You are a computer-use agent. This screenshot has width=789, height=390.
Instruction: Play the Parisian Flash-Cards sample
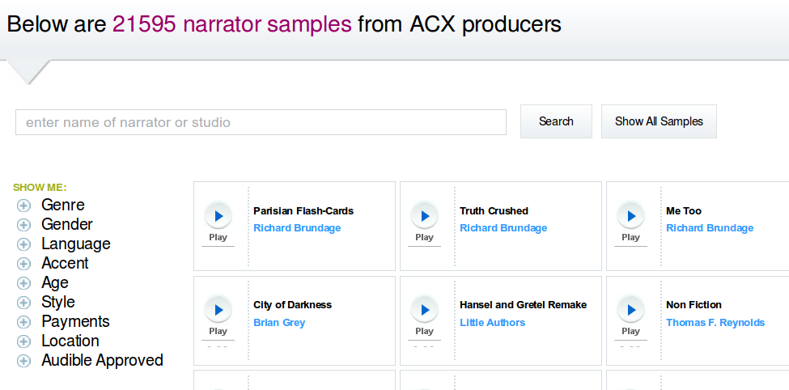[218, 216]
